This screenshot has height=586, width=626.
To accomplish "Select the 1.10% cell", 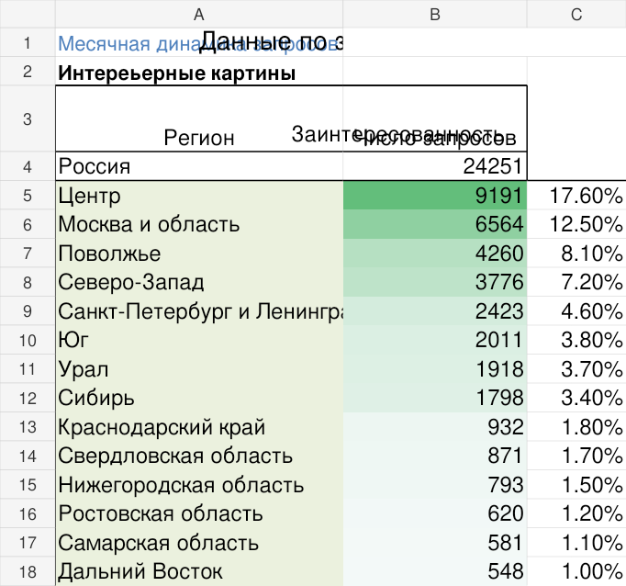I will (x=576, y=542).
